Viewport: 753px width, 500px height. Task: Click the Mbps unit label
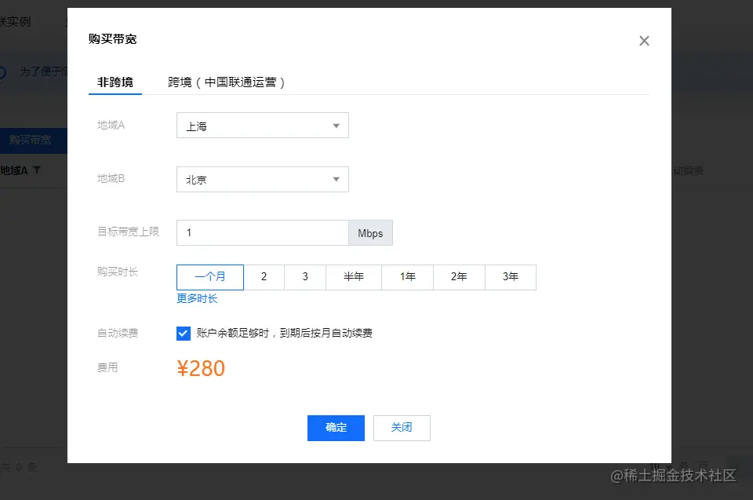click(x=370, y=232)
